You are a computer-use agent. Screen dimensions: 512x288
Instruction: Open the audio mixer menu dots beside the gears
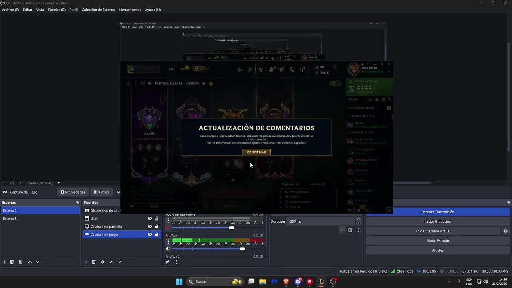(176, 262)
